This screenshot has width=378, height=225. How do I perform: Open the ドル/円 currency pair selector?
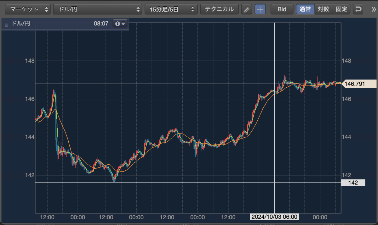point(98,9)
